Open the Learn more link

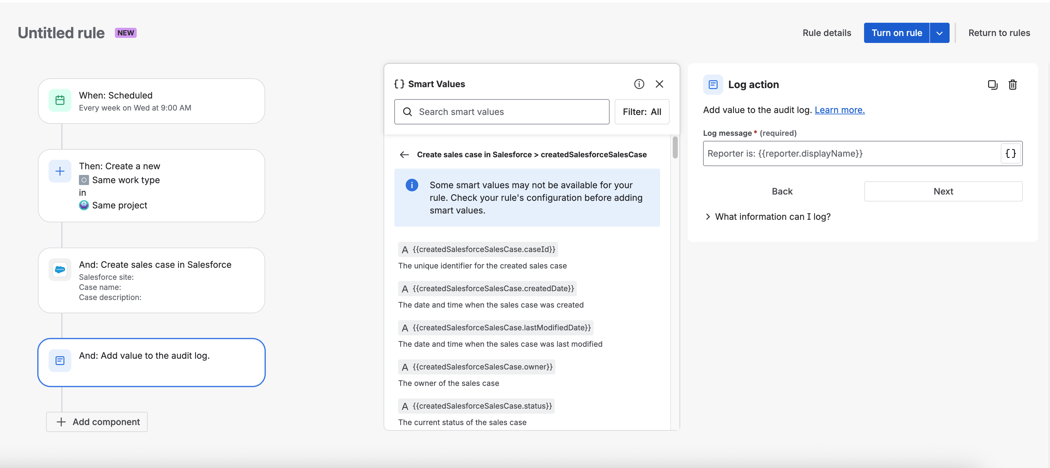point(839,110)
